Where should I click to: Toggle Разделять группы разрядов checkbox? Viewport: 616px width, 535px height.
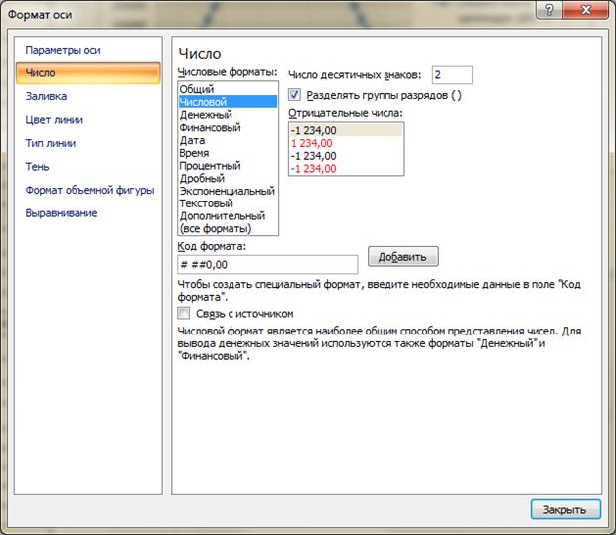pos(294,95)
